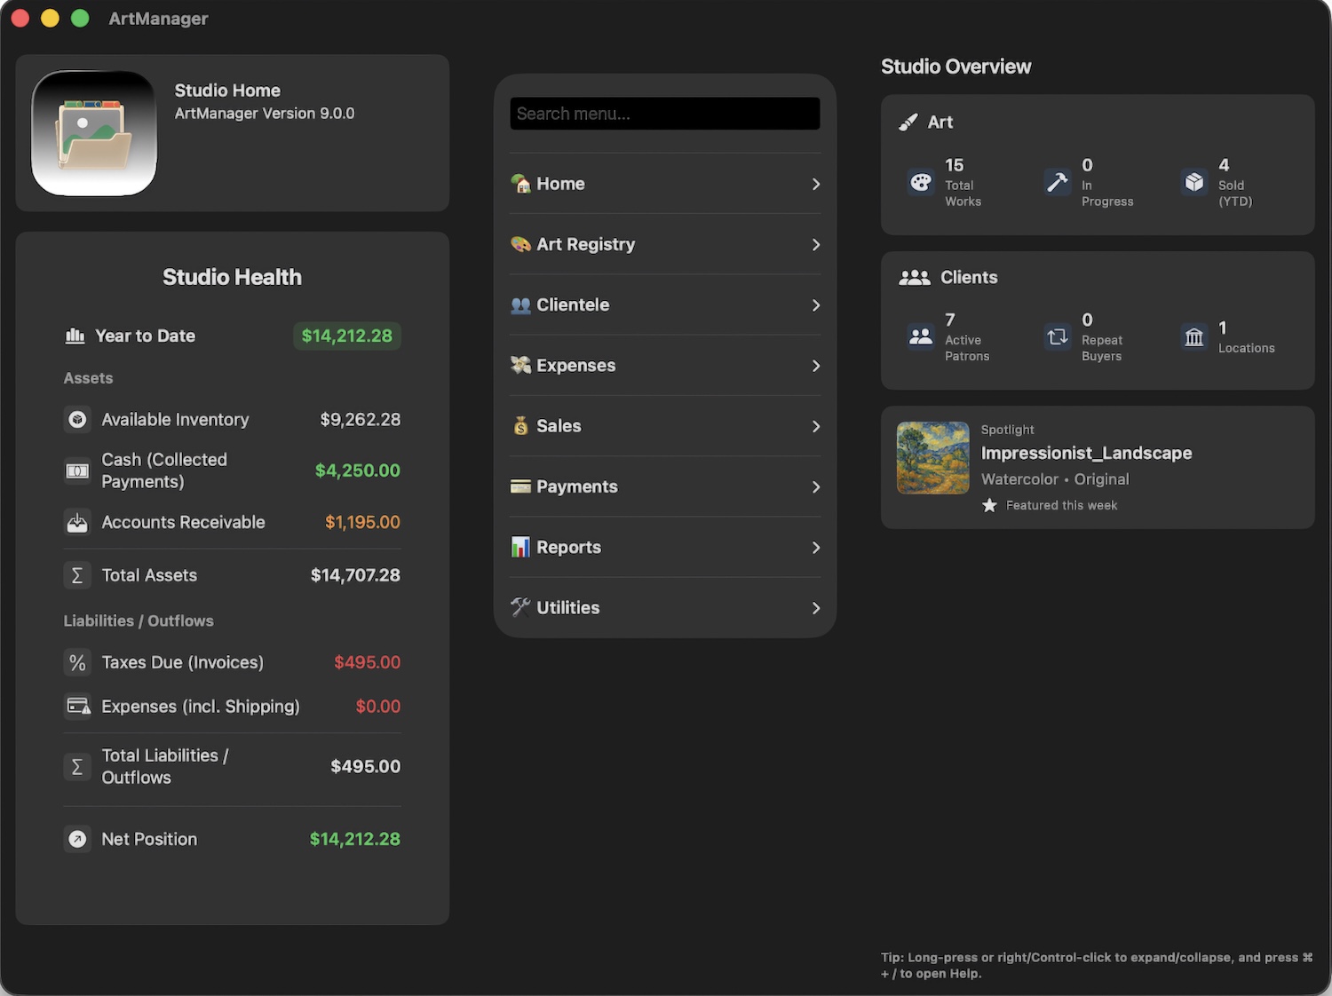Screen dimensions: 1332x996
Task: Expand the Utilities menu chevron
Action: (x=815, y=608)
